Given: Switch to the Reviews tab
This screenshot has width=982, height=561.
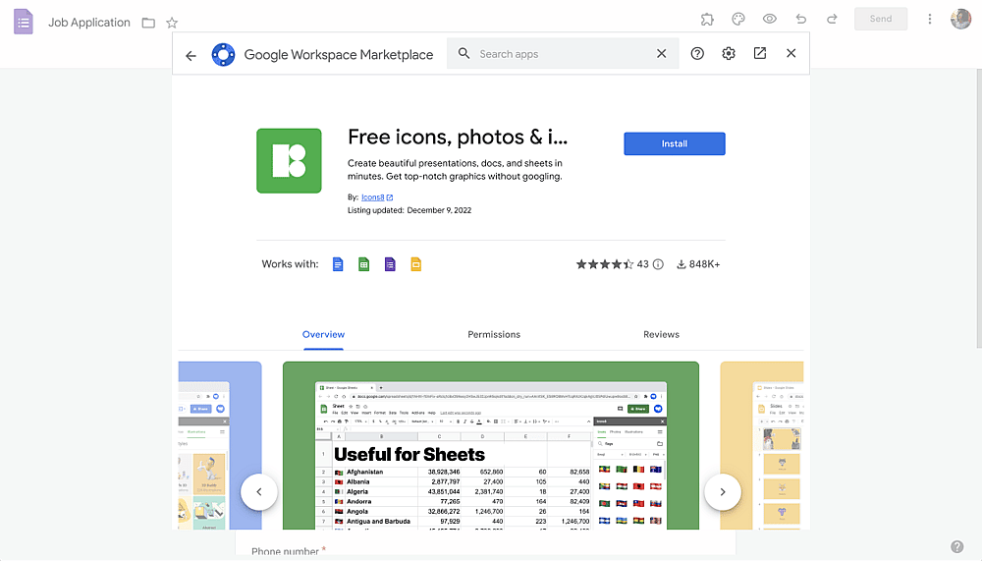Looking at the screenshot, I should (x=661, y=335).
